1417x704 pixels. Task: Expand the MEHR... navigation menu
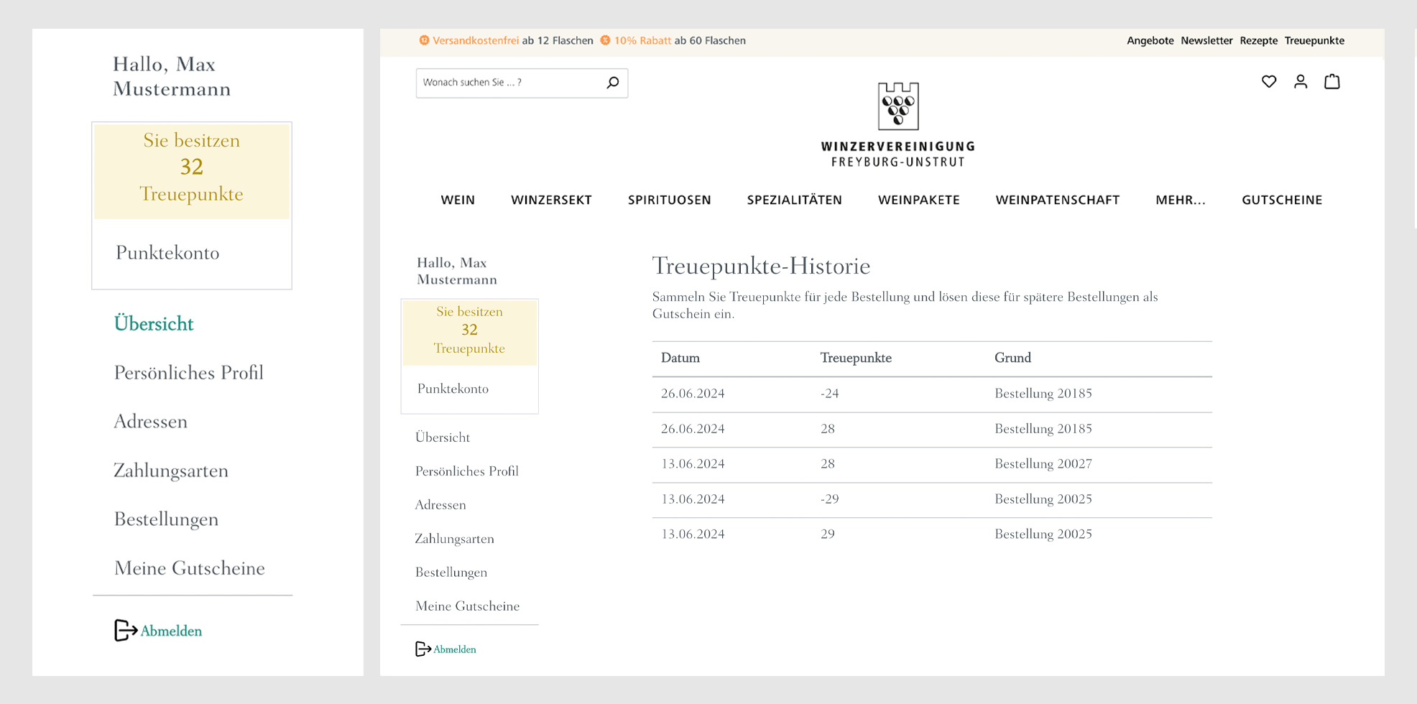tap(1181, 200)
